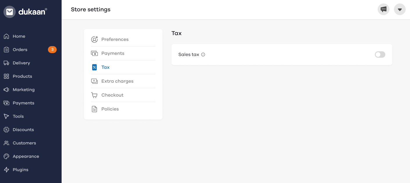Click the Sales tax info icon
Screen dimensions: 410x183
[203, 55]
